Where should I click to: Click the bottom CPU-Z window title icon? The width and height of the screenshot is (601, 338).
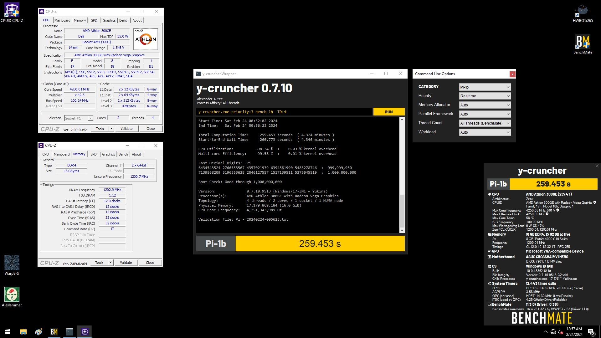[41, 146]
